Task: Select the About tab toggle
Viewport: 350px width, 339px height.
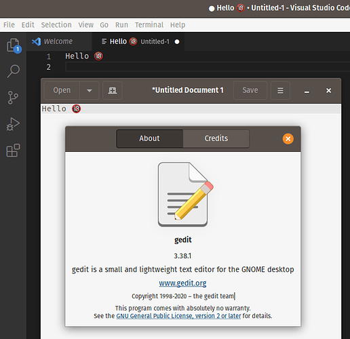Action: click(149, 138)
